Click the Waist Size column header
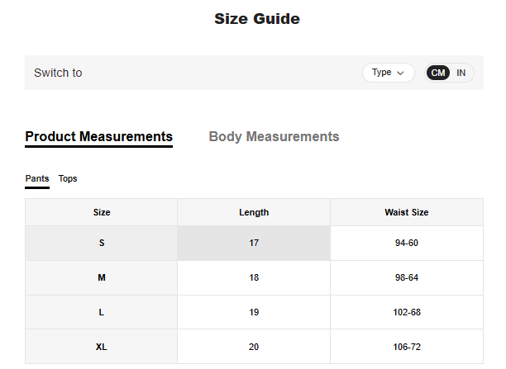506x369 pixels. (x=406, y=212)
